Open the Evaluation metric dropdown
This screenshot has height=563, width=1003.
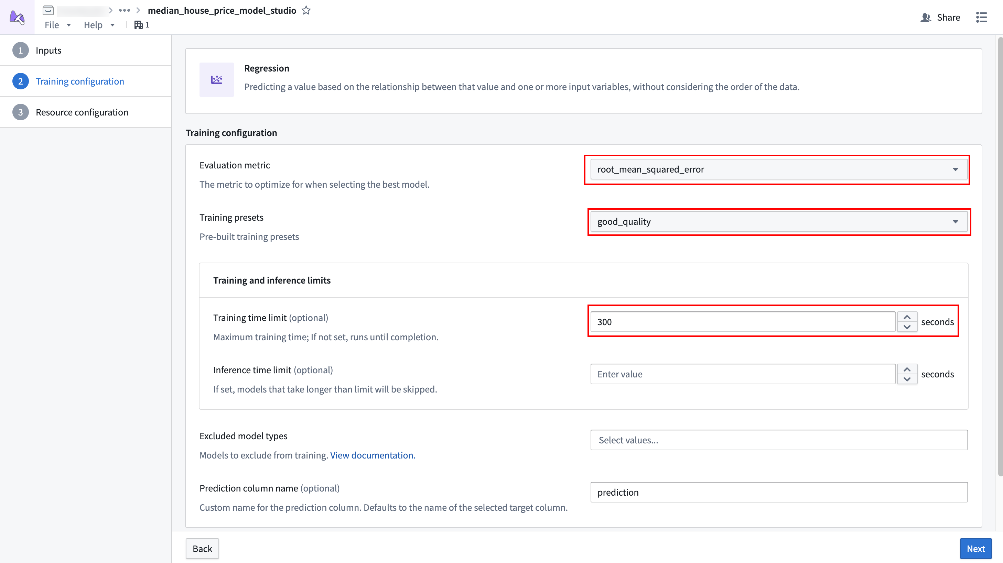pyautogui.click(x=779, y=169)
